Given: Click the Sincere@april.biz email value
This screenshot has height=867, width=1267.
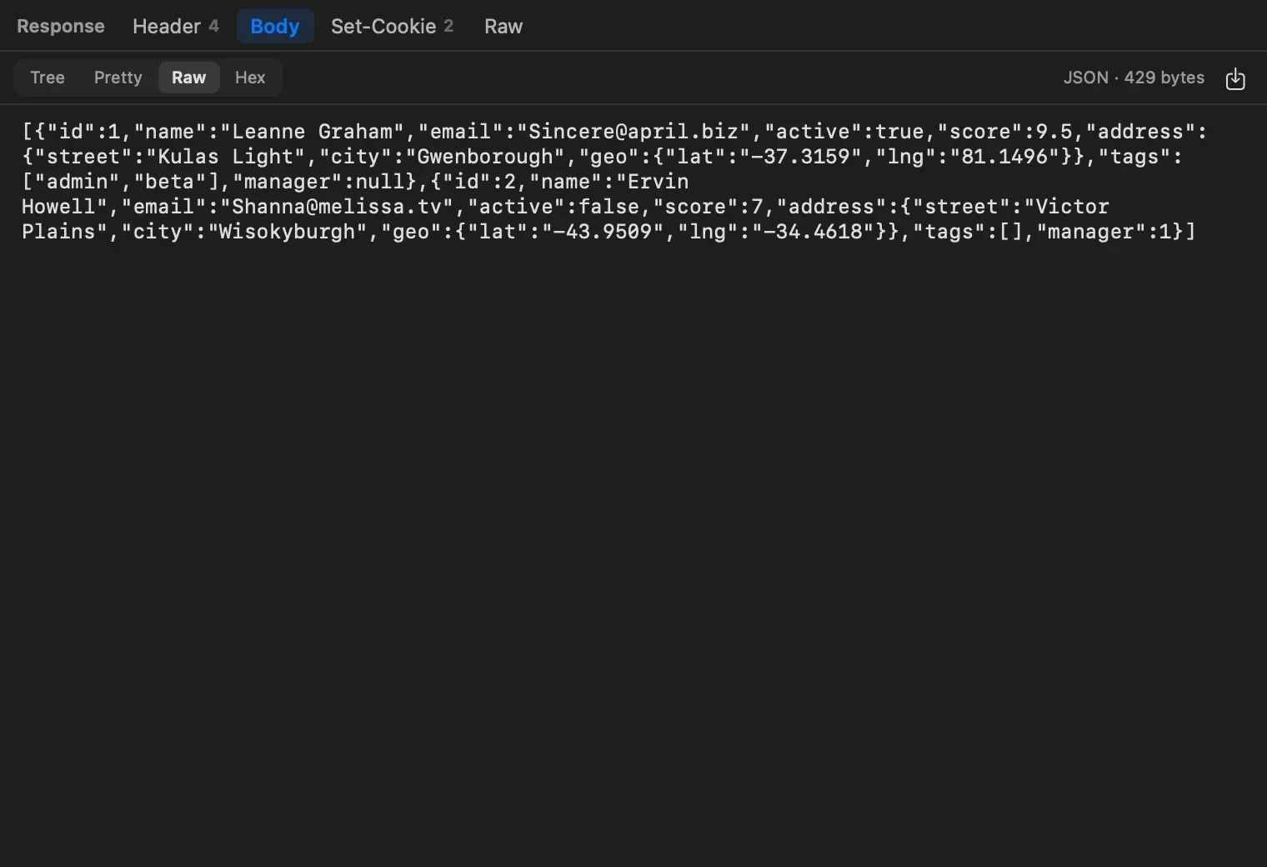Looking at the screenshot, I should tap(633, 132).
